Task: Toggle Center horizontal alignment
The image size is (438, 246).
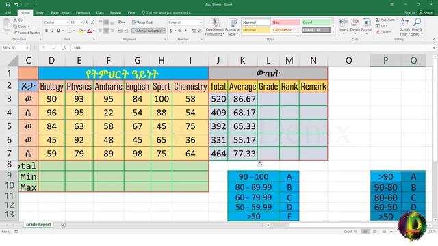Action: point(106,31)
